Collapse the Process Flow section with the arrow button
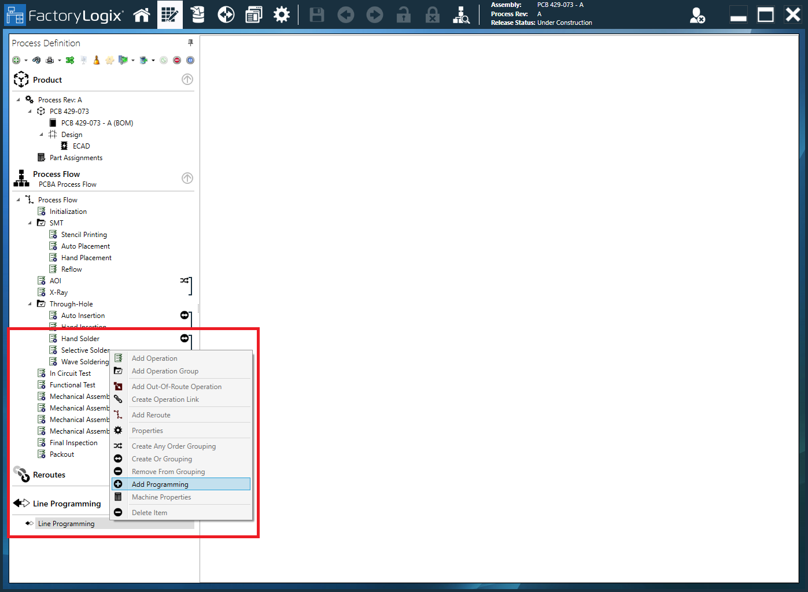Screen dimensions: 808x592 pos(187,178)
